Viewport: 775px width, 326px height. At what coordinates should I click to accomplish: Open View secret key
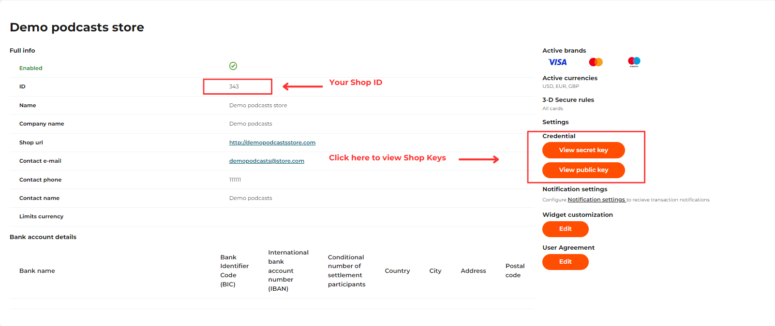pos(583,150)
